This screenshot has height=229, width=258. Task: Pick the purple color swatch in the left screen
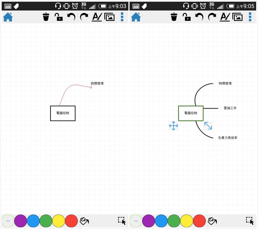coord(20,221)
